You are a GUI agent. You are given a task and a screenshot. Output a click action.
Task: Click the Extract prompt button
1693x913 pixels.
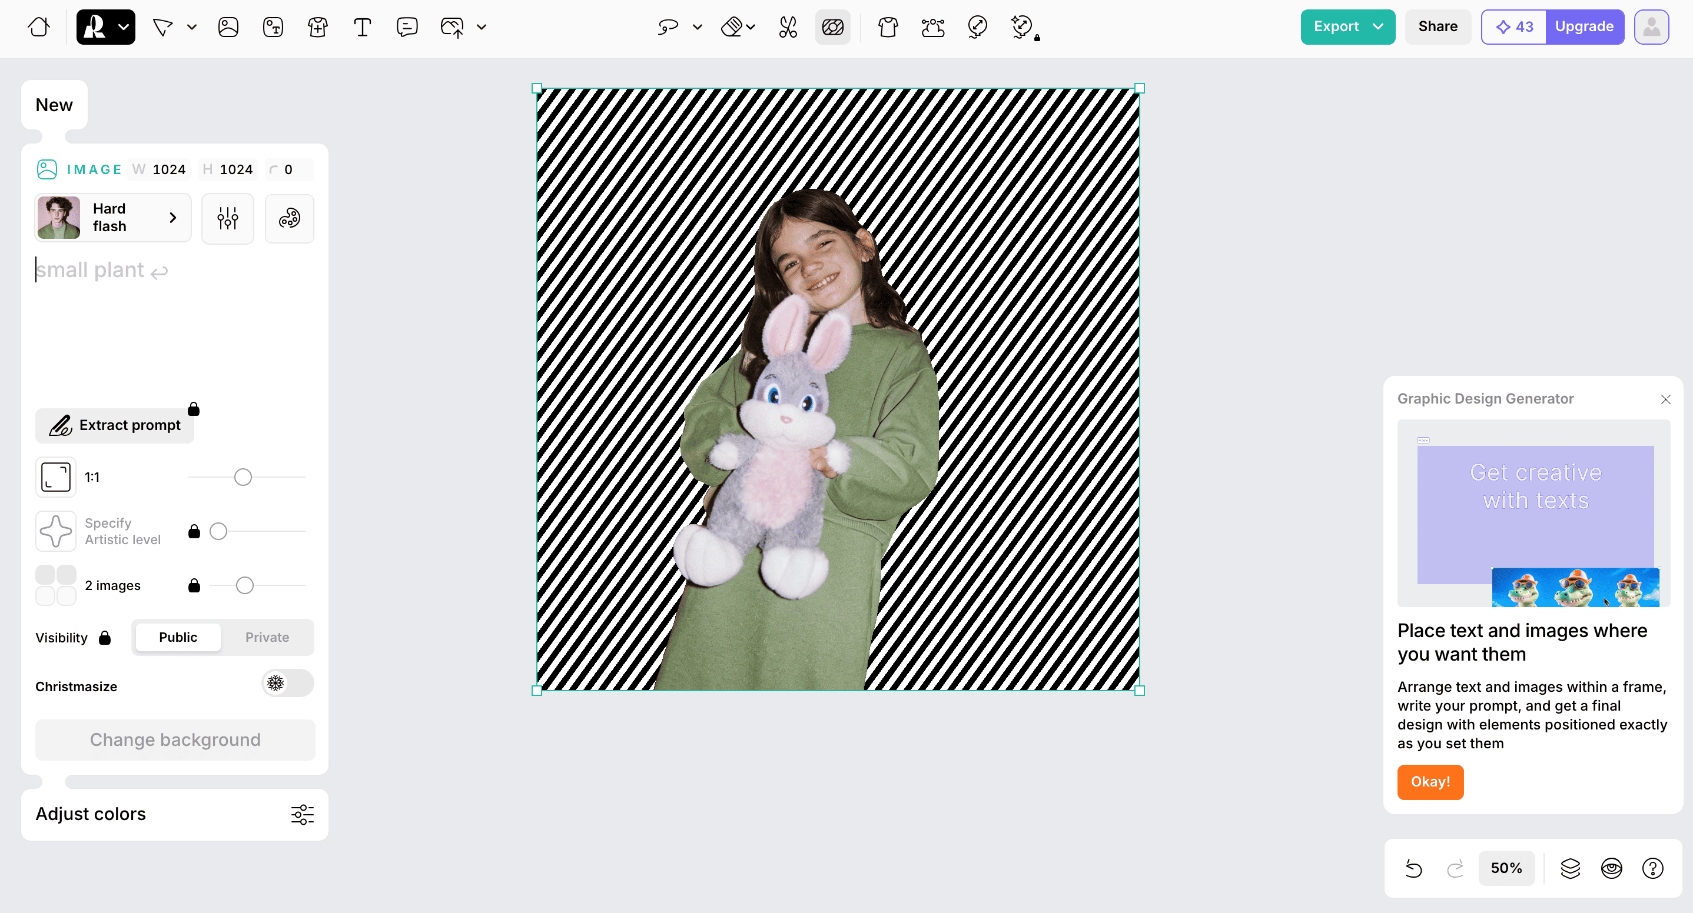coord(115,426)
